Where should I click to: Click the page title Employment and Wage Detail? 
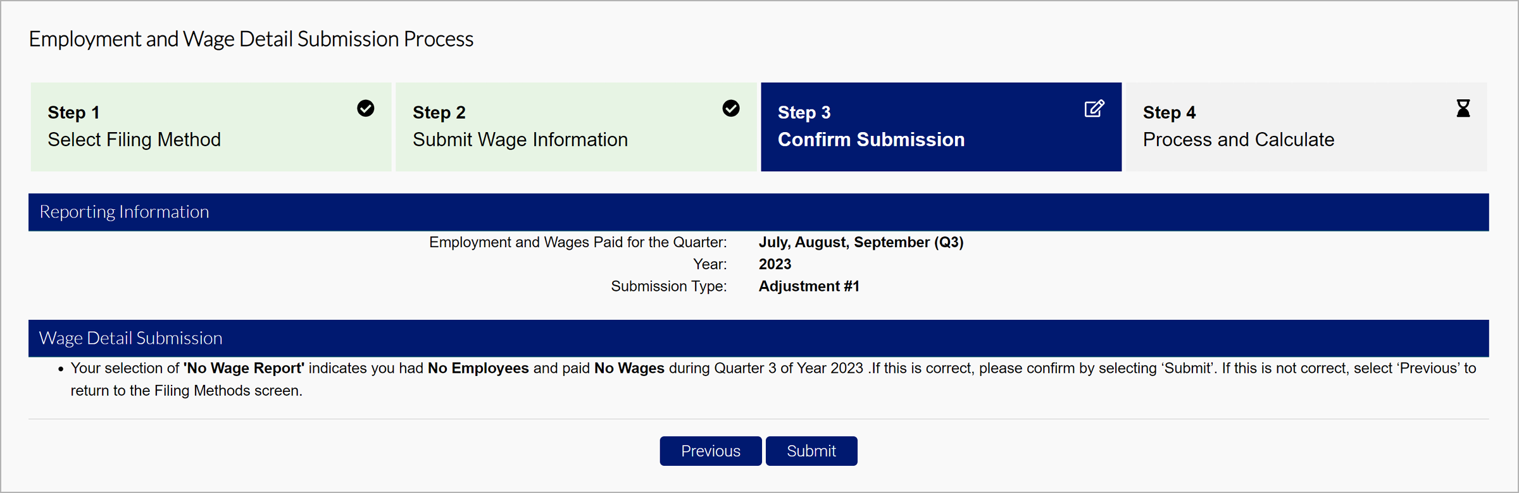click(x=251, y=39)
